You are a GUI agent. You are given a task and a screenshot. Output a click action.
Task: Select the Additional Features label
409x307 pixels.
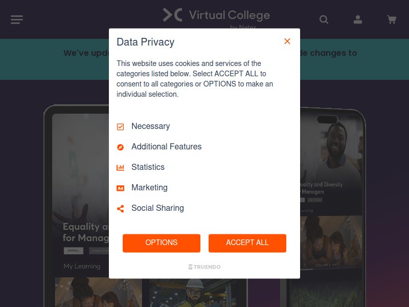click(x=167, y=147)
